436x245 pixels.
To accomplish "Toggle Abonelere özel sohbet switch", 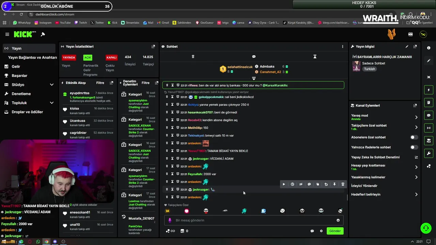I will click(414, 137).
